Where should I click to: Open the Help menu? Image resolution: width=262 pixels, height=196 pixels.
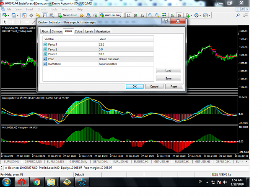click(80, 9)
